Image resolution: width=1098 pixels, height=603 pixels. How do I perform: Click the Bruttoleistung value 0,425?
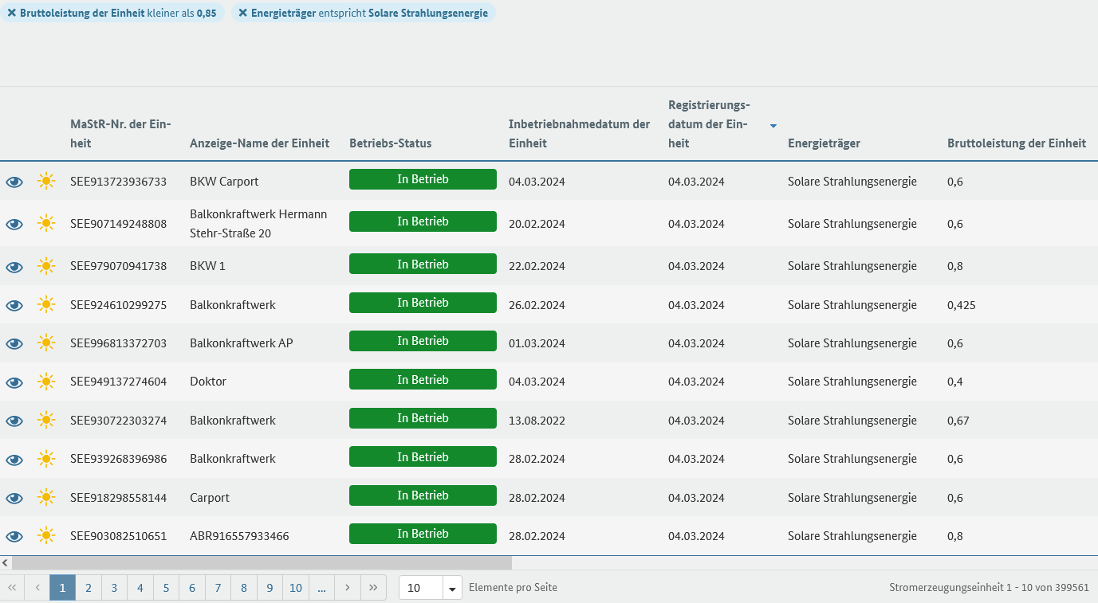click(x=962, y=305)
